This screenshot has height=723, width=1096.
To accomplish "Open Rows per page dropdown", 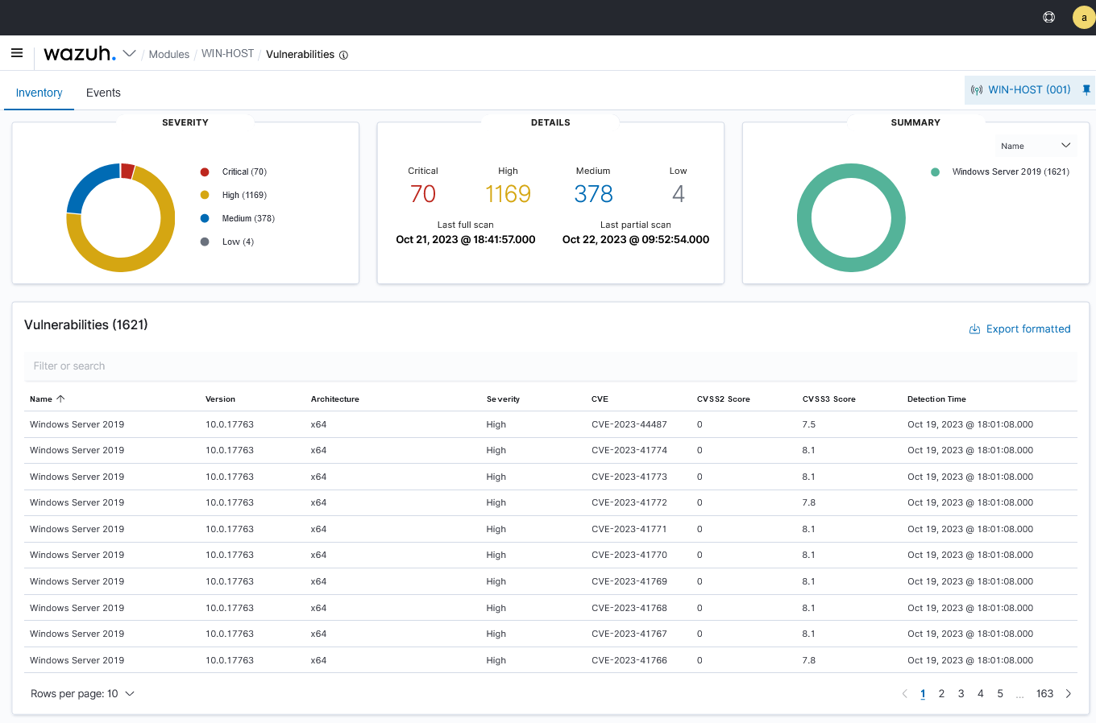I will tap(82, 694).
